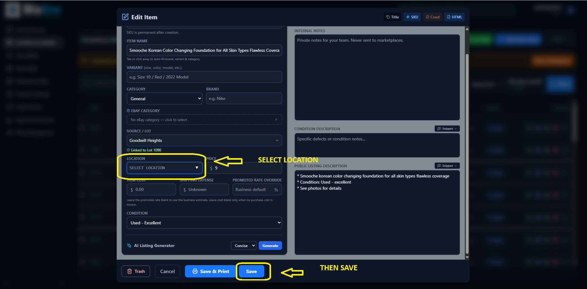Click the Edit Item pencil icon
The image size is (587, 289).
(x=125, y=17)
